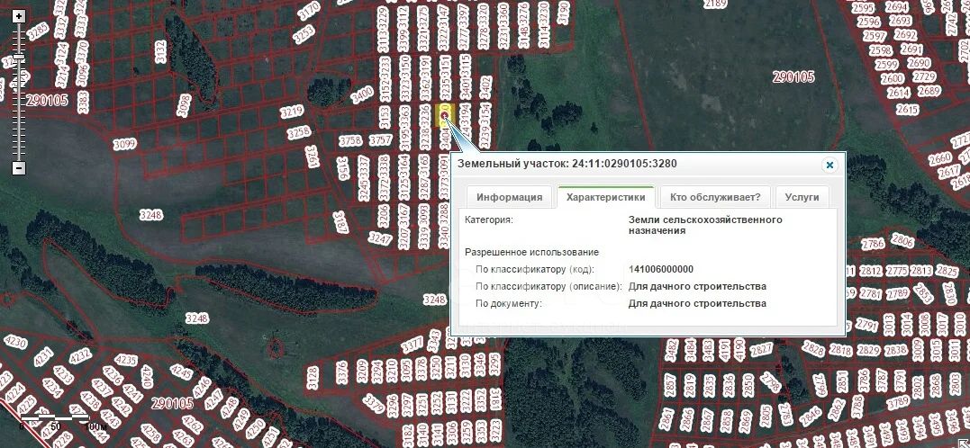Screen dimensions: 970x448
Task: Select parcel label 2615
Action: tap(907, 109)
